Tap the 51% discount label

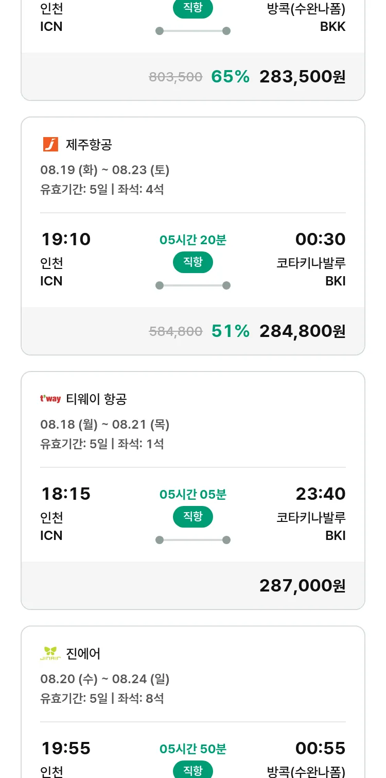point(230,331)
